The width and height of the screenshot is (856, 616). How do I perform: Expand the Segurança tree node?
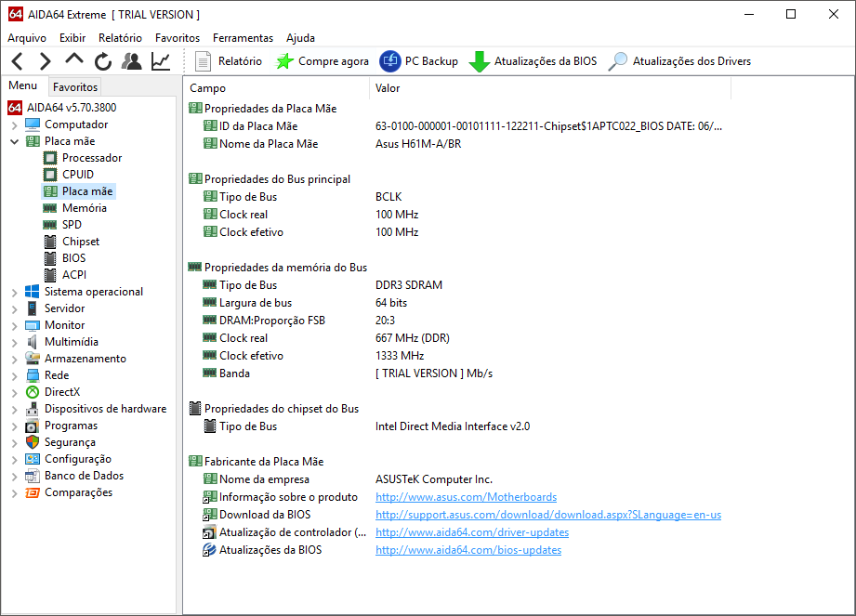tap(15, 443)
